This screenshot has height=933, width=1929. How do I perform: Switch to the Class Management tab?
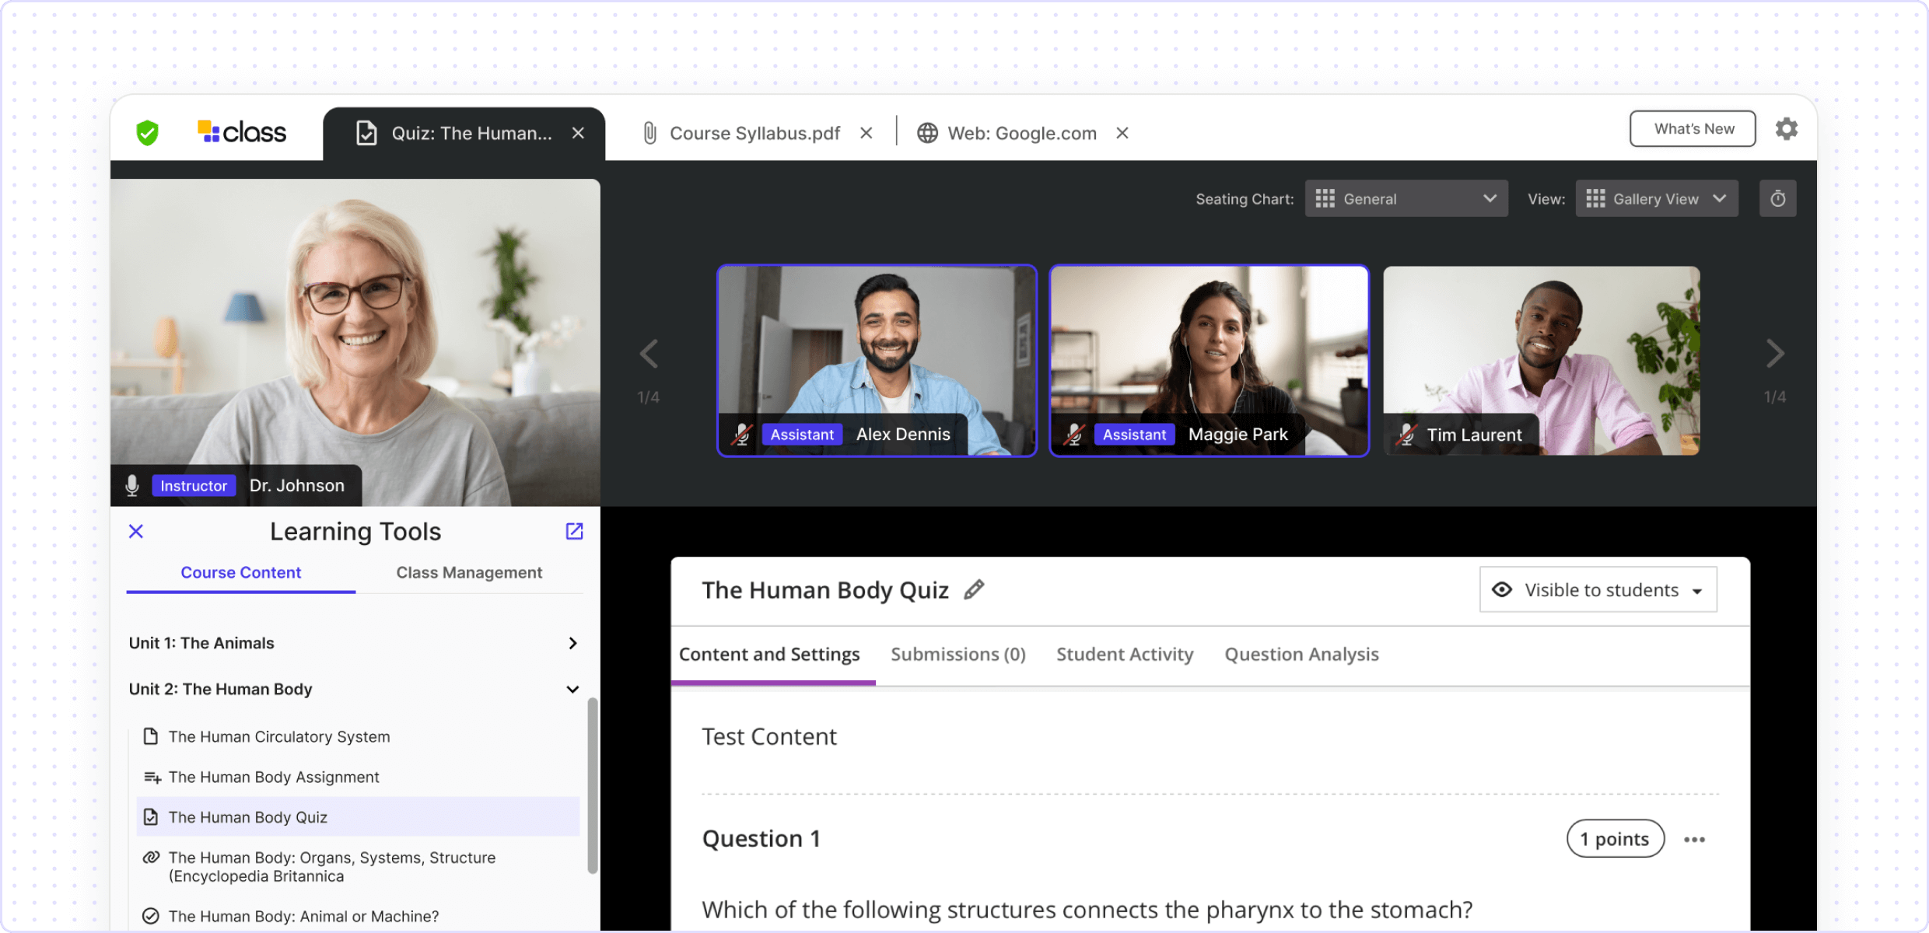469,572
